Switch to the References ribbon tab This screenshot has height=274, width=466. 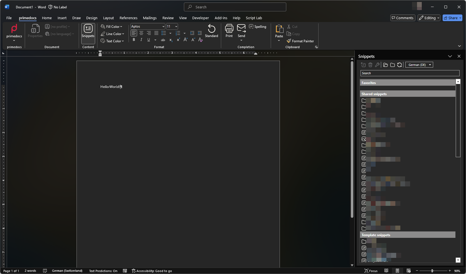coord(128,18)
